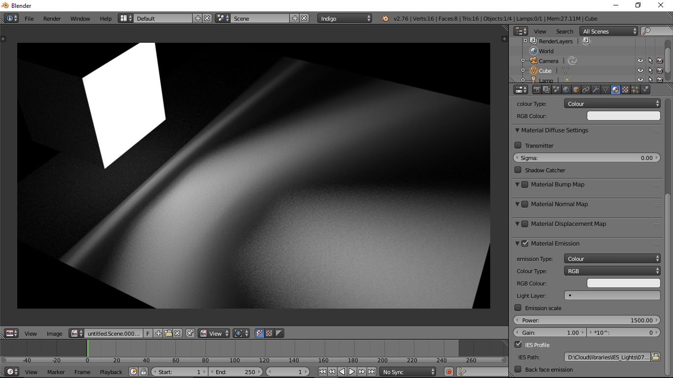Open the Indigo render engine dropdown
This screenshot has height=378, width=673.
[x=345, y=19]
